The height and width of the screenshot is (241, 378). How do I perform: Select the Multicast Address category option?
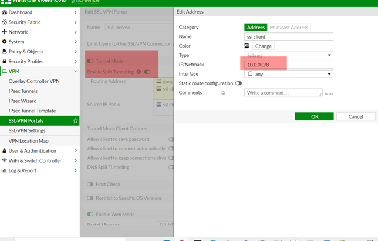pos(289,27)
